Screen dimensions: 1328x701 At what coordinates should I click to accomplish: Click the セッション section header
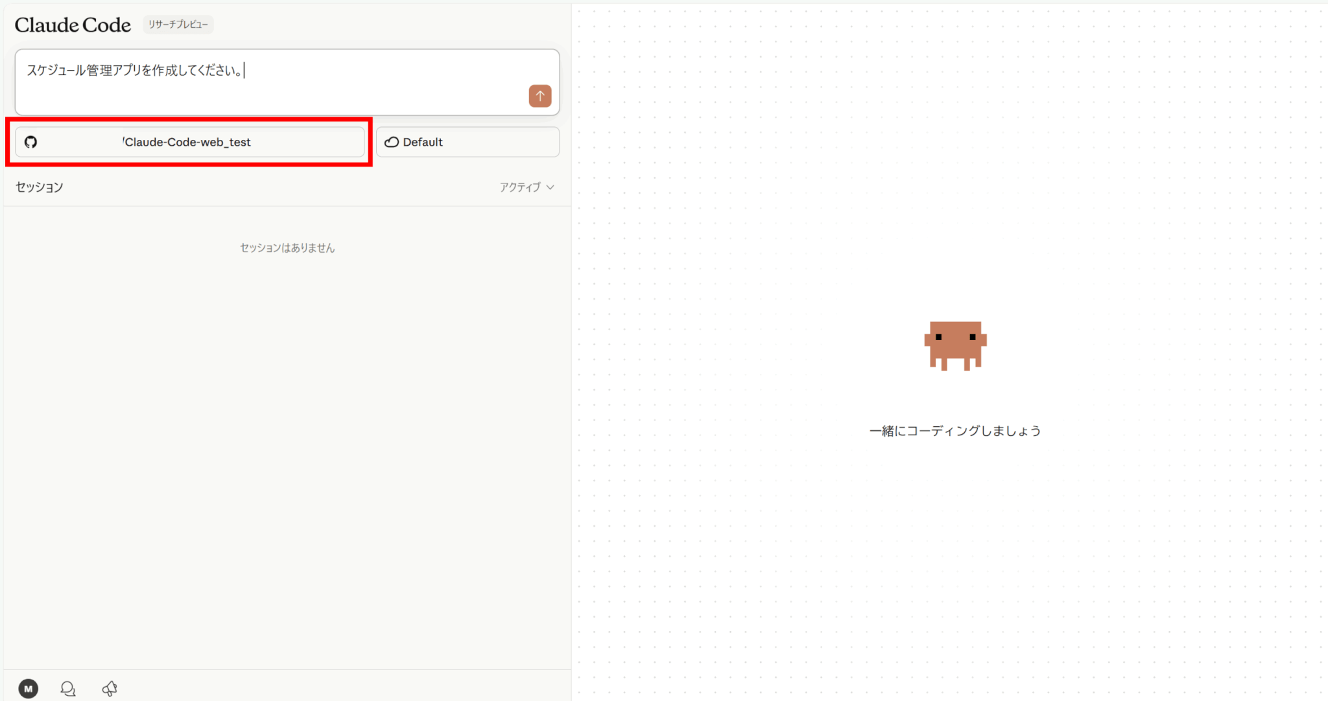click(x=40, y=187)
